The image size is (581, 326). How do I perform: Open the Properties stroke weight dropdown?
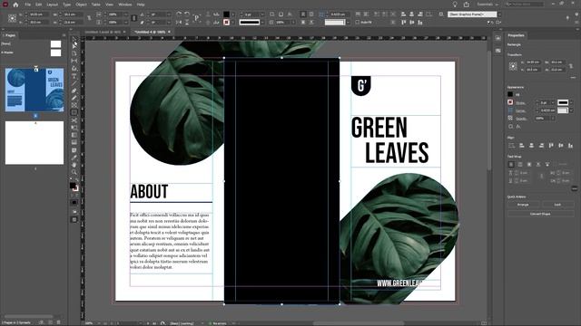coord(553,102)
